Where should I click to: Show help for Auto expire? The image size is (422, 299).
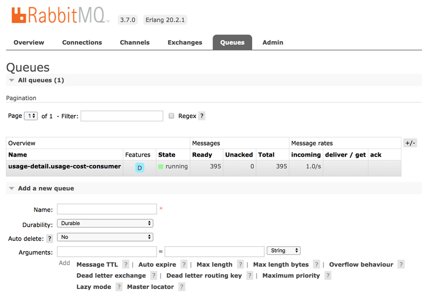pyautogui.click(x=184, y=265)
